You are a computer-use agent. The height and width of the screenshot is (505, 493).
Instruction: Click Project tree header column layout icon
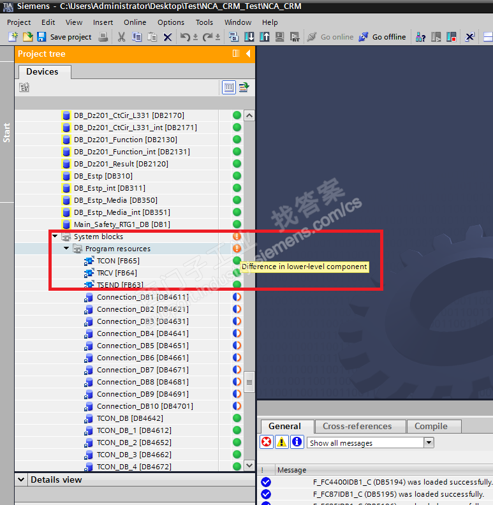[236, 54]
